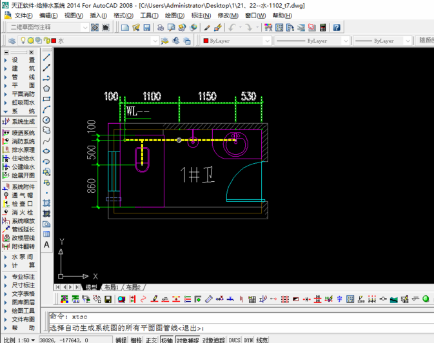
Task: Select the Ellipse draw tool
Action: pos(46,151)
